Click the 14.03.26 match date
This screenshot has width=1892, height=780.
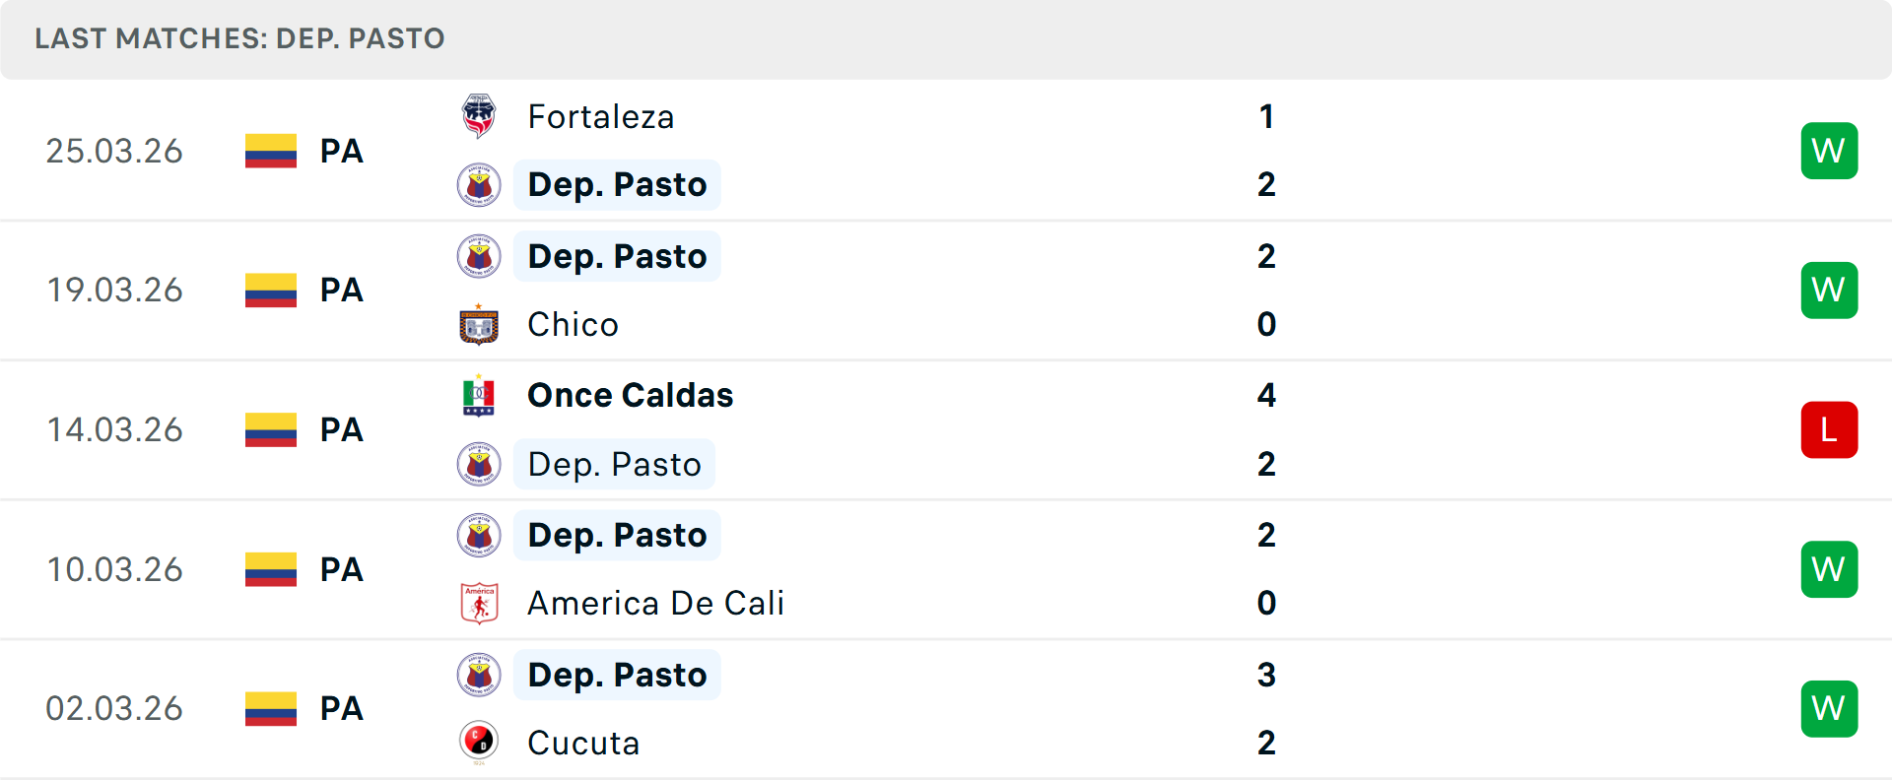pos(114,430)
